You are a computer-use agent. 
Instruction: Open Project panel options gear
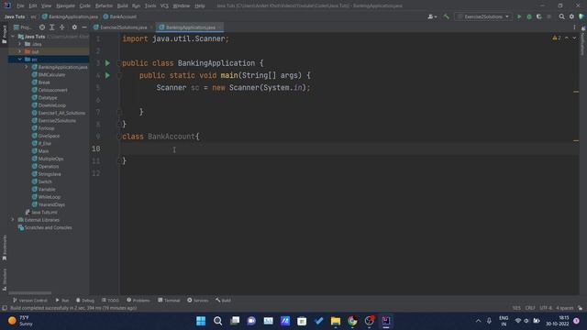[x=74, y=27]
